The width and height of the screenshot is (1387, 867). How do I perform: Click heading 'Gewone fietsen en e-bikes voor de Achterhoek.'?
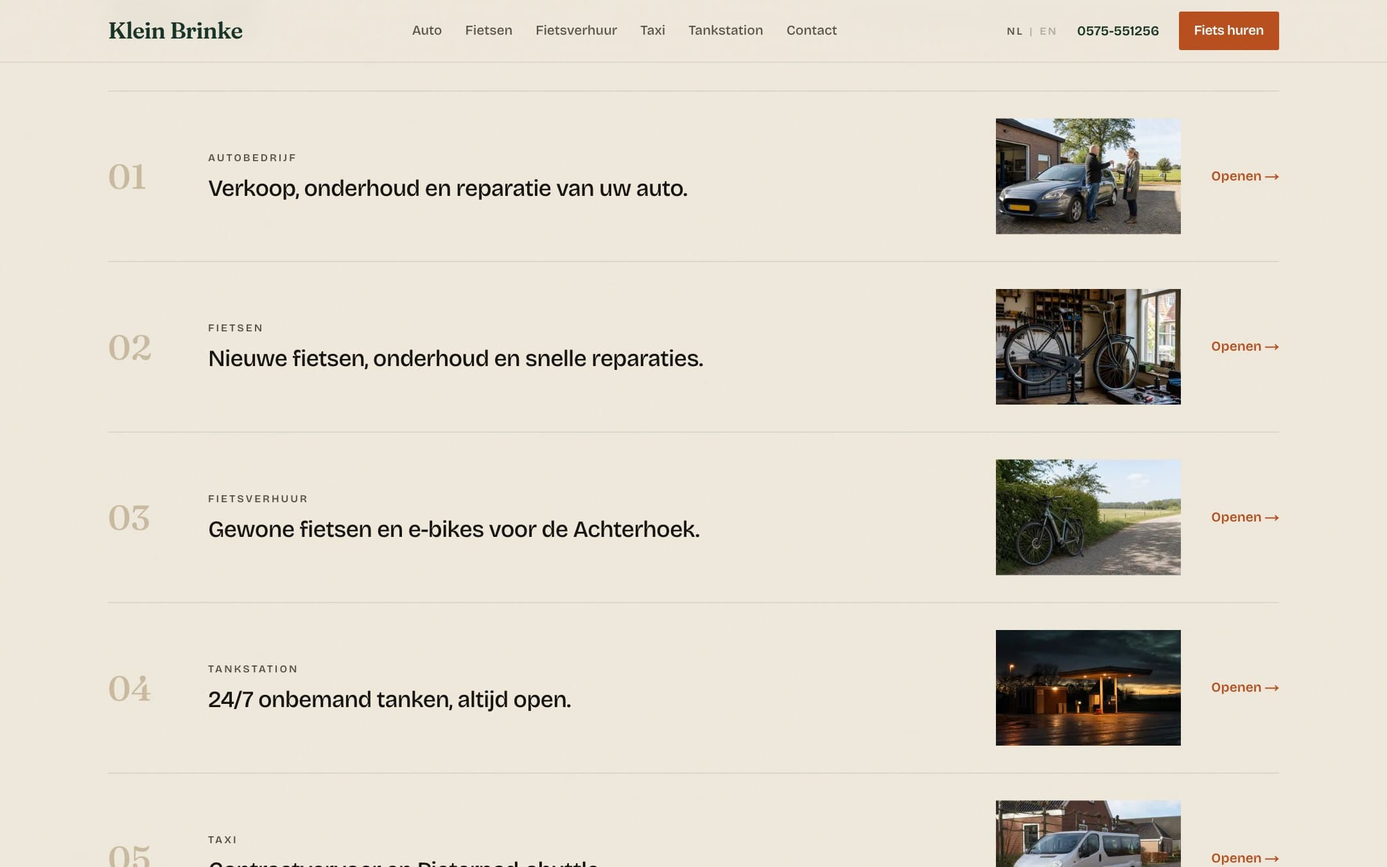pos(453,529)
